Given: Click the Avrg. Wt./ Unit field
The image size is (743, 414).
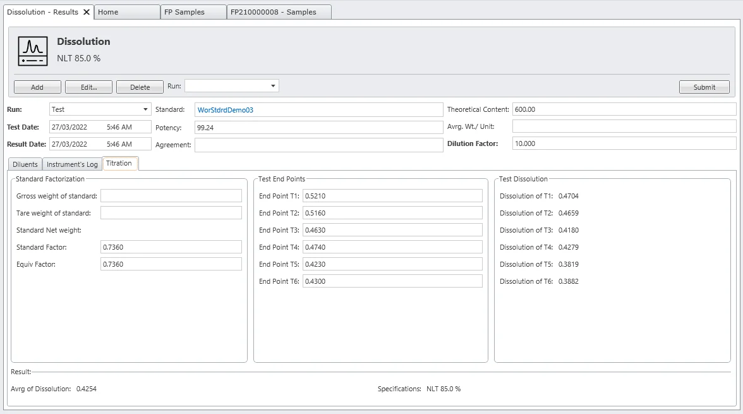Looking at the screenshot, I should pyautogui.click(x=624, y=126).
